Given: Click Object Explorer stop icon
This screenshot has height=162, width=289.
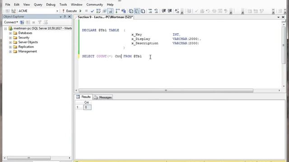Looking at the screenshot, I should pyautogui.click(x=33, y=22).
